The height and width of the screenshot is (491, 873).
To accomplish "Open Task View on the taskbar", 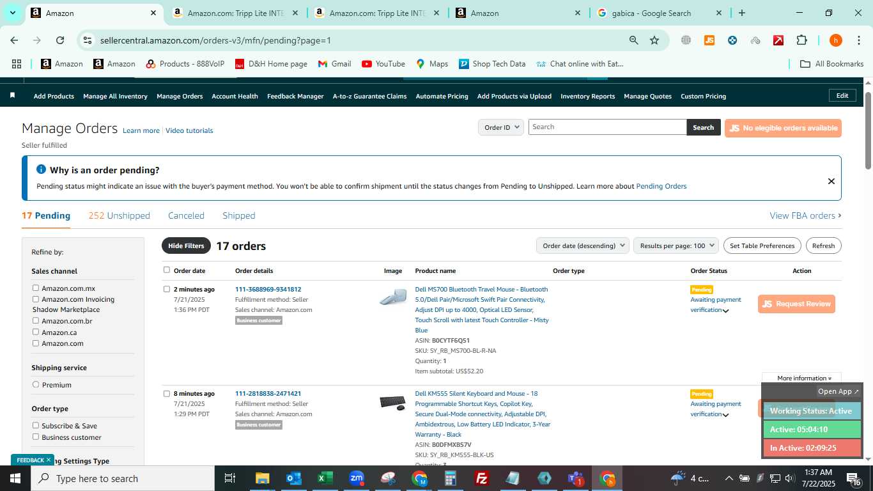I will [x=230, y=478].
